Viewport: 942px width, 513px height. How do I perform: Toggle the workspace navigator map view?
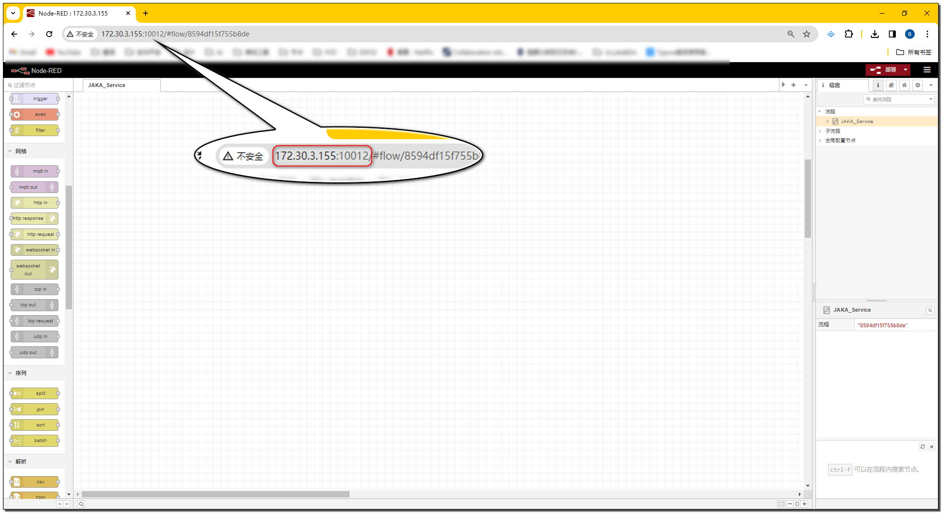781,504
